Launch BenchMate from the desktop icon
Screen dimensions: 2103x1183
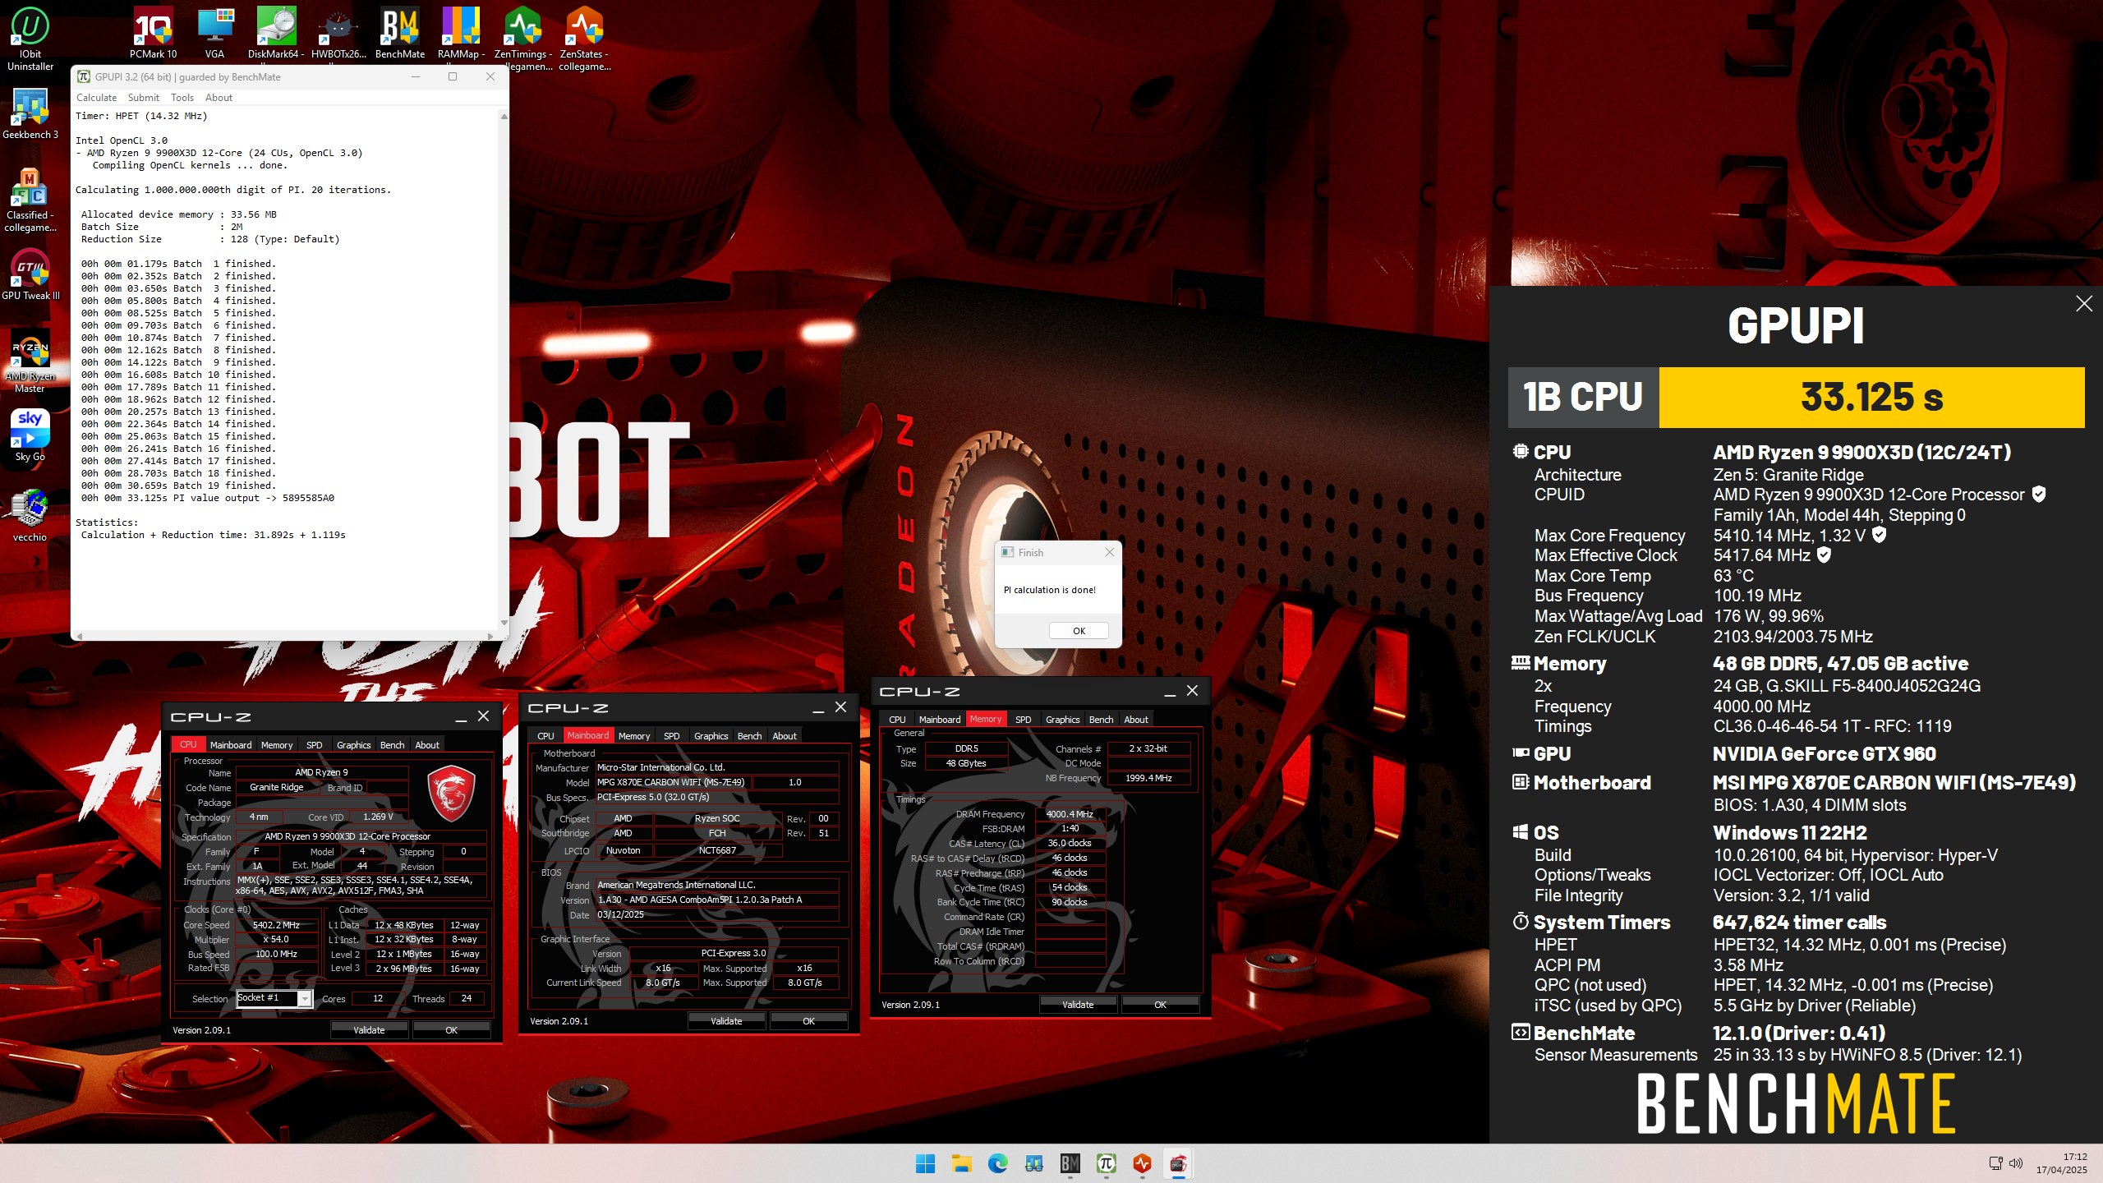point(400,33)
